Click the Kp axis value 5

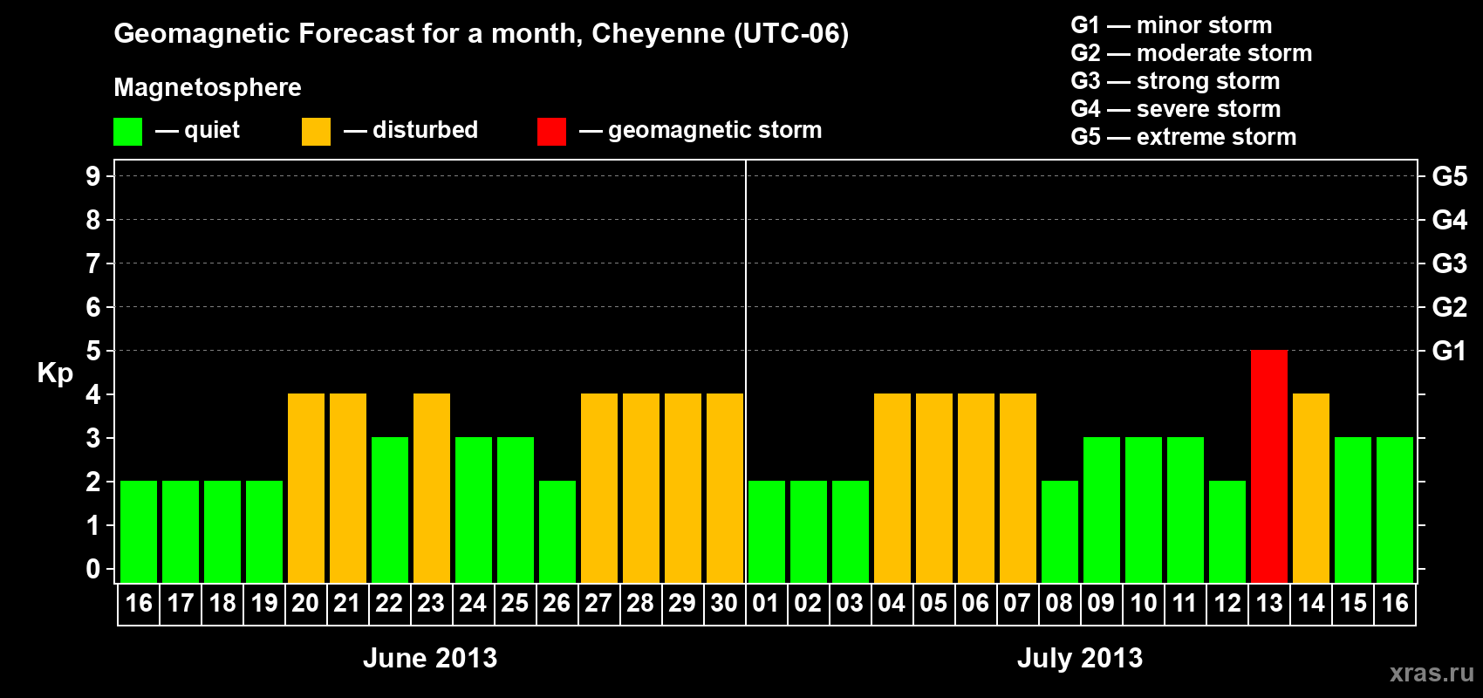[93, 351]
